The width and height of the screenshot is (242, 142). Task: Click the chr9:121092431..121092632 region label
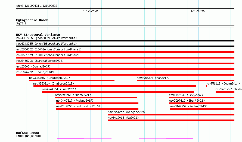tap(37, 6)
